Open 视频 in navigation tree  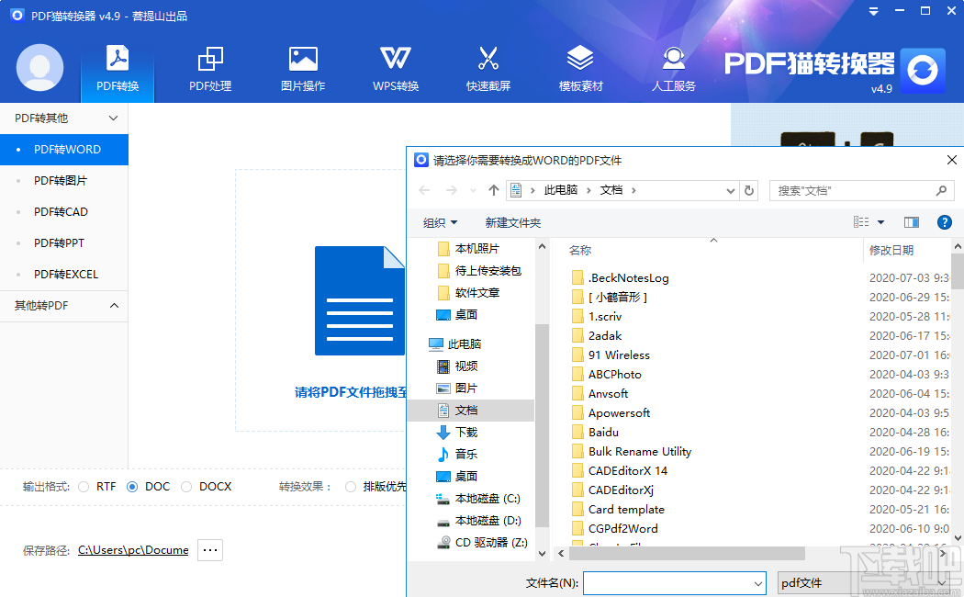(466, 366)
